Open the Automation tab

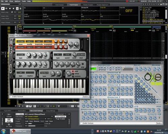coord(22,111)
